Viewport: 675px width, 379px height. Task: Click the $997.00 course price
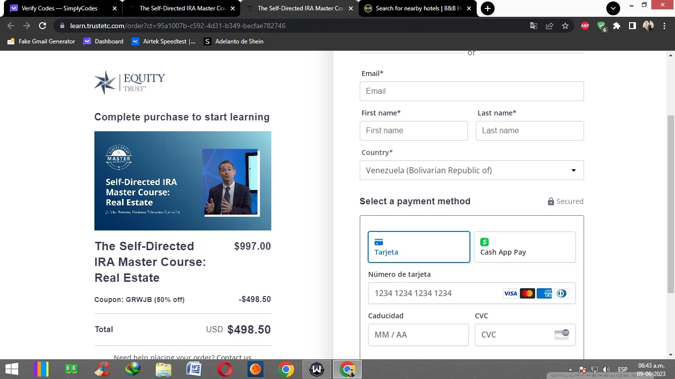(253, 246)
